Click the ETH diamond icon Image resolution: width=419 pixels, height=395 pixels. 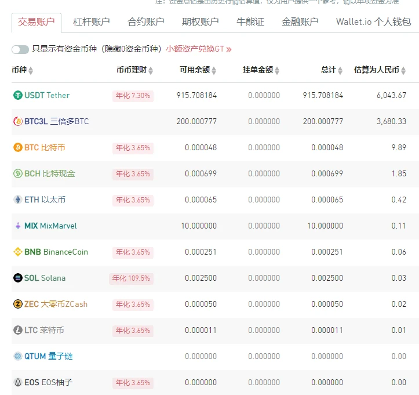click(18, 200)
